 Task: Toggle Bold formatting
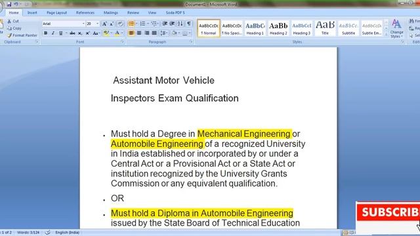click(x=45, y=33)
